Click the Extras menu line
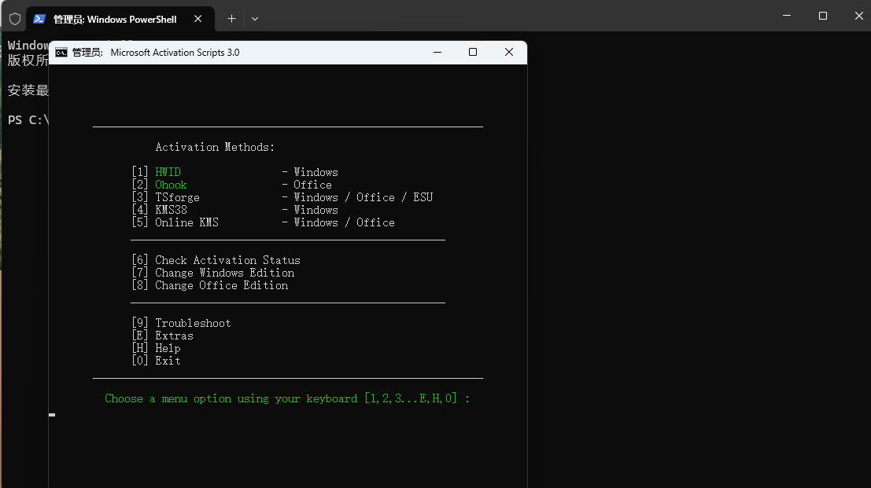The width and height of the screenshot is (871, 488). pyautogui.click(x=163, y=336)
